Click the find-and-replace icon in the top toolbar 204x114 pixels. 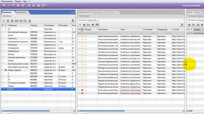click(33, 6)
